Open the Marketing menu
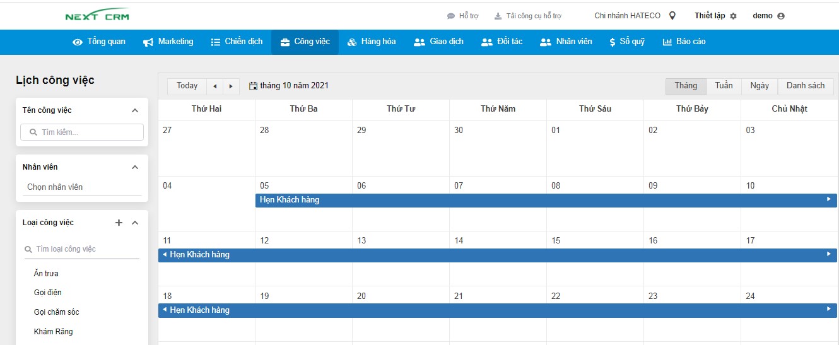Screen dimensions: 839x345 168,42
